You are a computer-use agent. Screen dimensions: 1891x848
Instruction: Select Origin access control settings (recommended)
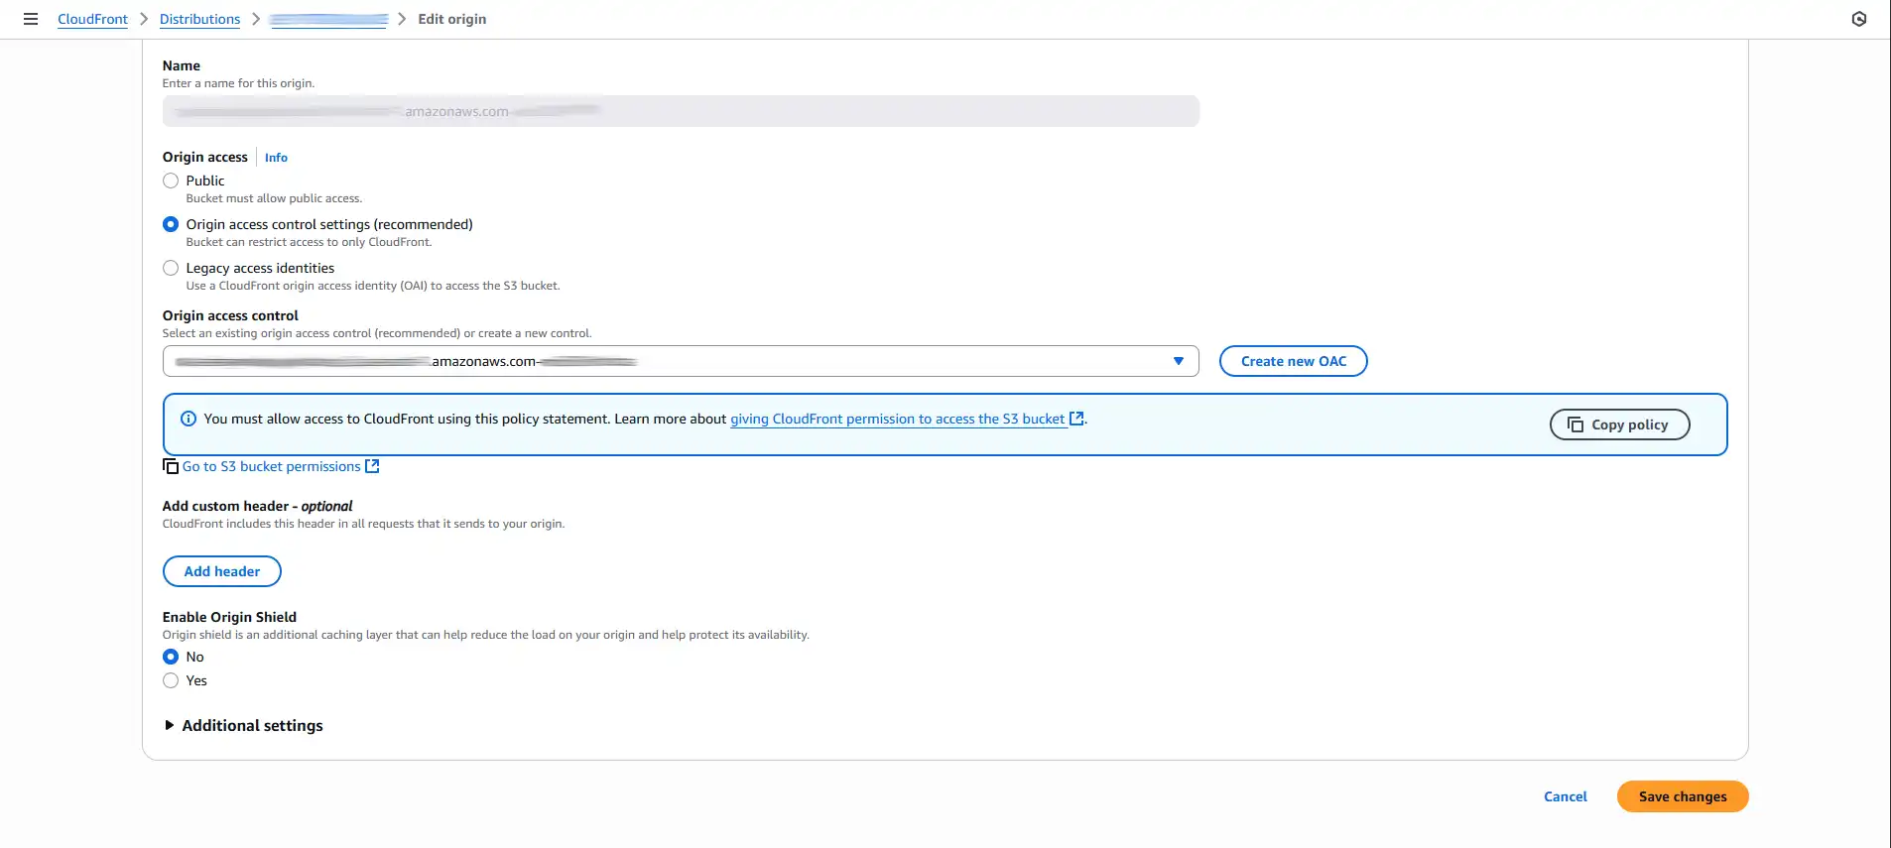[x=171, y=224]
